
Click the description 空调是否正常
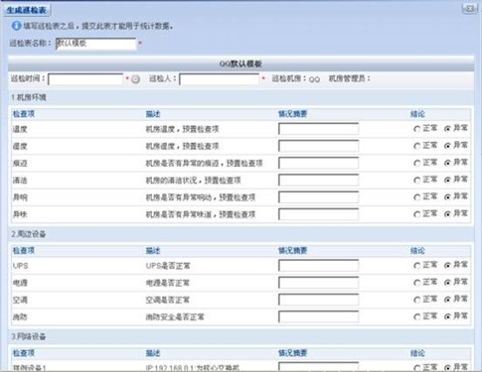pyautogui.click(x=168, y=301)
